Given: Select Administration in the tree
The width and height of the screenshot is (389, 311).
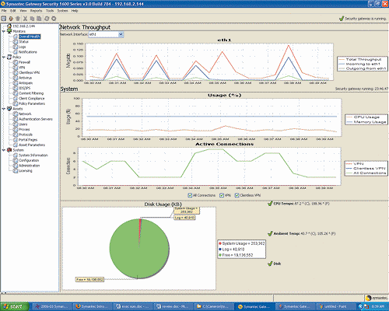Looking at the screenshot, I should tap(30, 166).
